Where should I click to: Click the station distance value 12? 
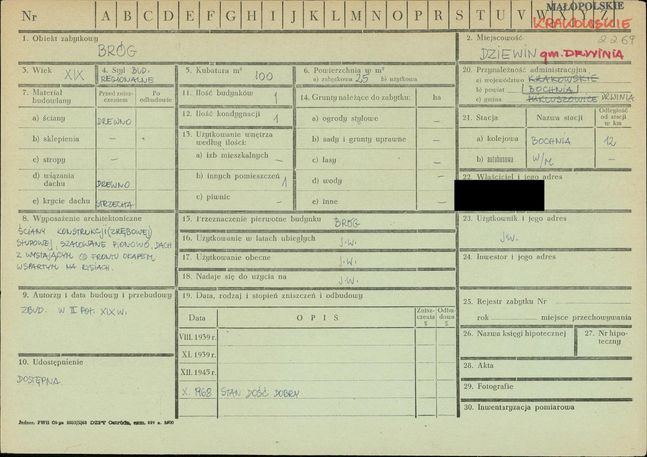click(x=610, y=140)
